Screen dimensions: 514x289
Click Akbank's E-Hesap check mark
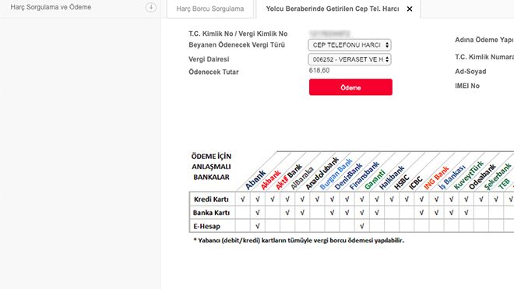(x=257, y=226)
